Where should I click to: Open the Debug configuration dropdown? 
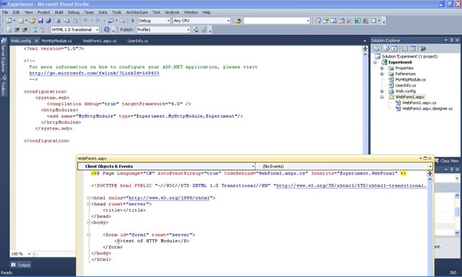[168, 21]
